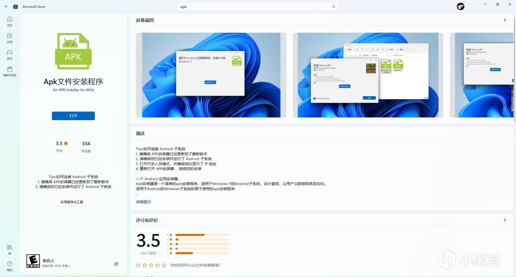This screenshot has width=516, height=277.
Task: Rate the app five stars
Action: coord(164,265)
